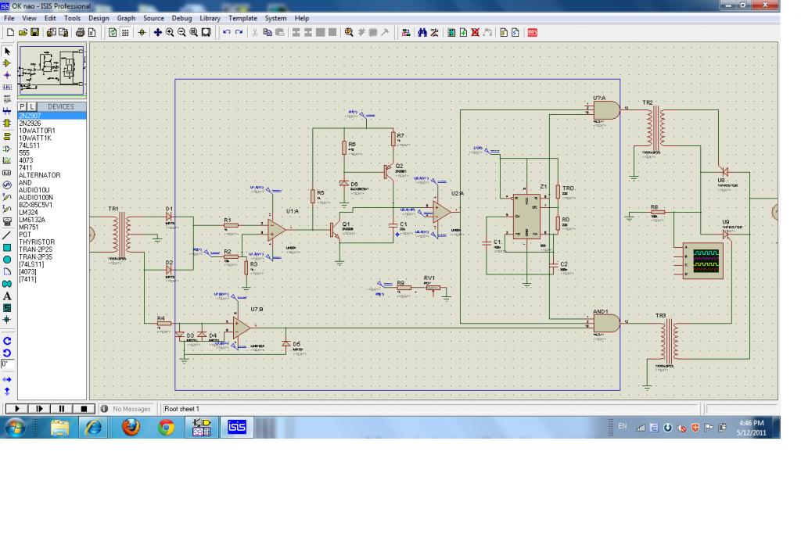
Task: Pause the simulation
Action: 60,408
